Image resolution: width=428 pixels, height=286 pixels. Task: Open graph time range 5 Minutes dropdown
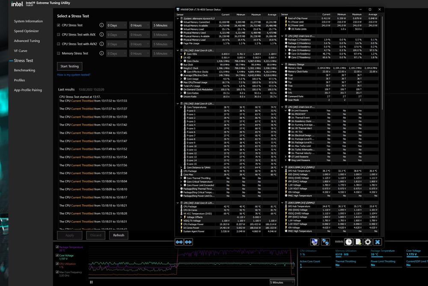[x=282, y=282]
